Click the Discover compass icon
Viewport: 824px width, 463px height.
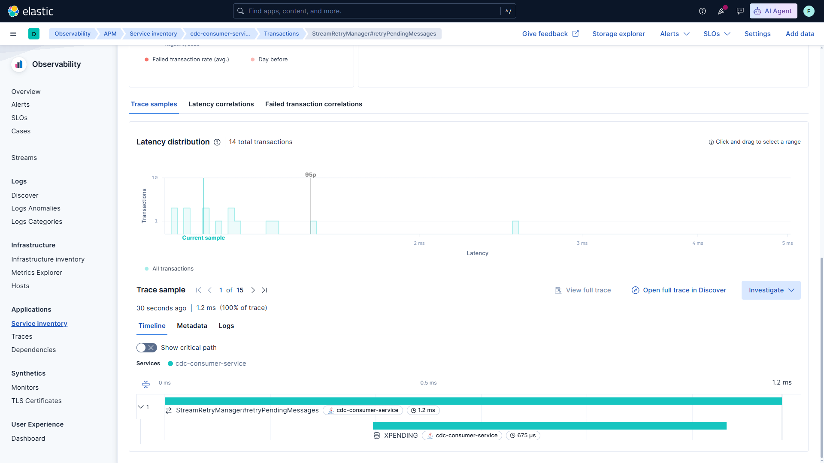tap(636, 290)
